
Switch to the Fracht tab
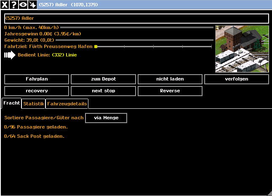coord(11,103)
